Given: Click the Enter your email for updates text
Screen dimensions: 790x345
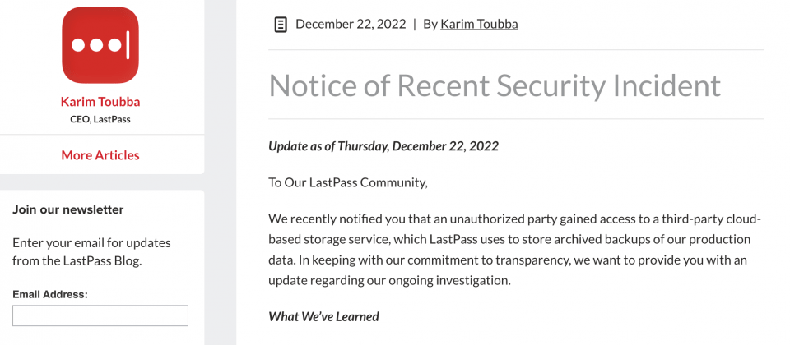Looking at the screenshot, I should pos(91,252).
